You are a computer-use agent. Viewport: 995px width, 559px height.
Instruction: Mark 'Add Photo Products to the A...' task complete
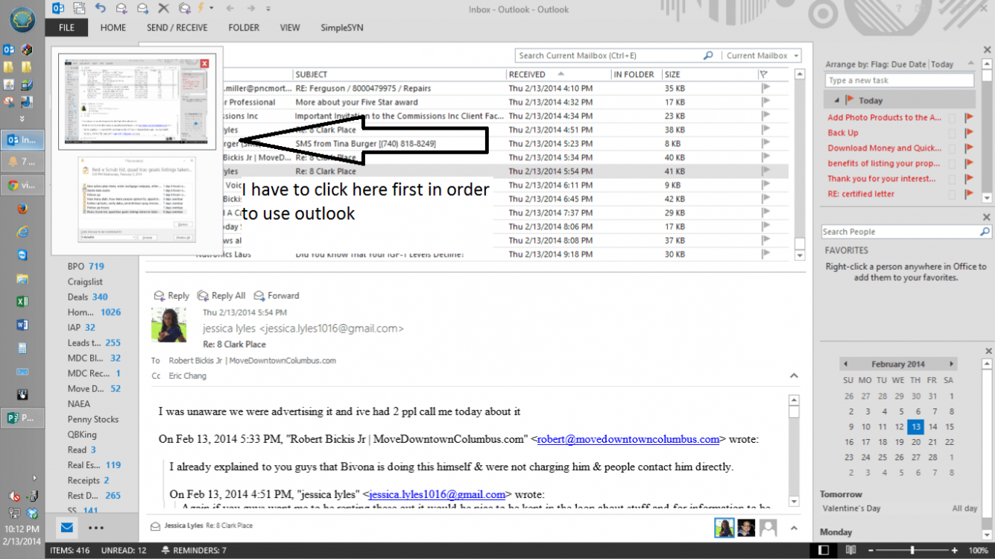click(953, 118)
